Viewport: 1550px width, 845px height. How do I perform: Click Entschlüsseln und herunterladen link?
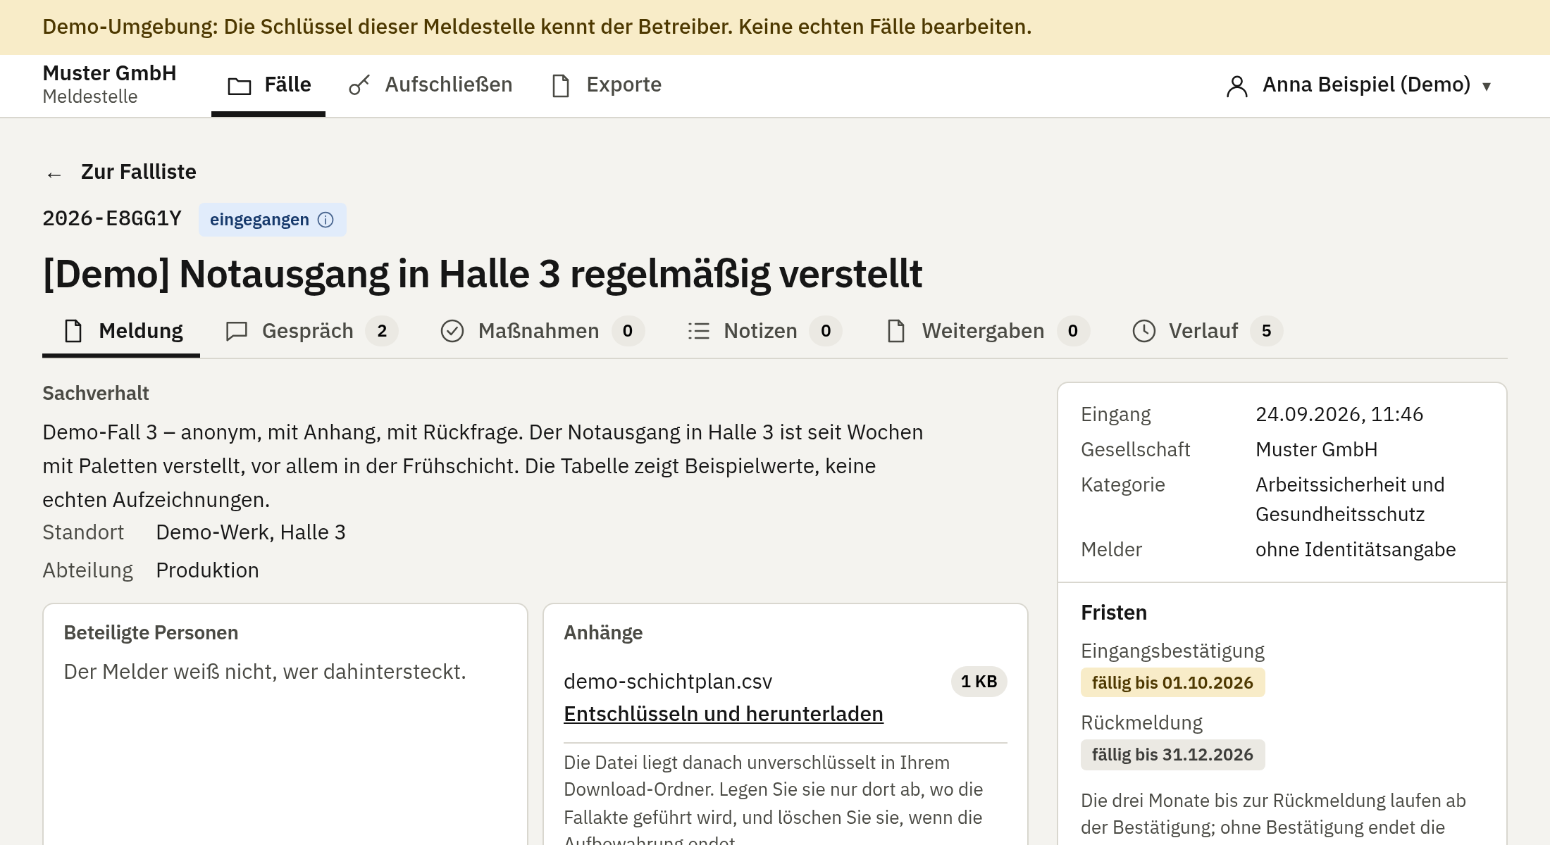click(x=724, y=714)
